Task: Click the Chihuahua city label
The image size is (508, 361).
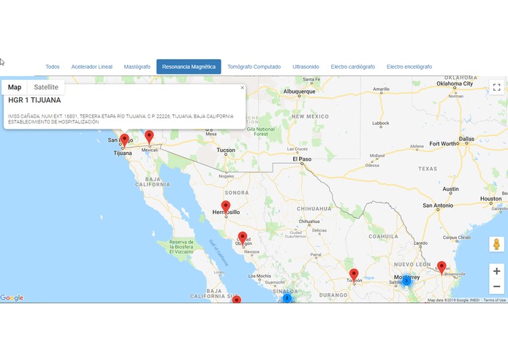Action: tap(309, 221)
